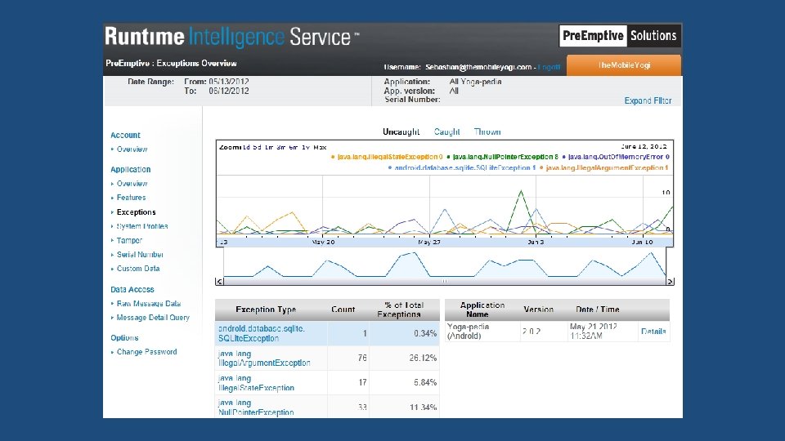
Task: Open Message Detail Query
Action: click(x=153, y=318)
